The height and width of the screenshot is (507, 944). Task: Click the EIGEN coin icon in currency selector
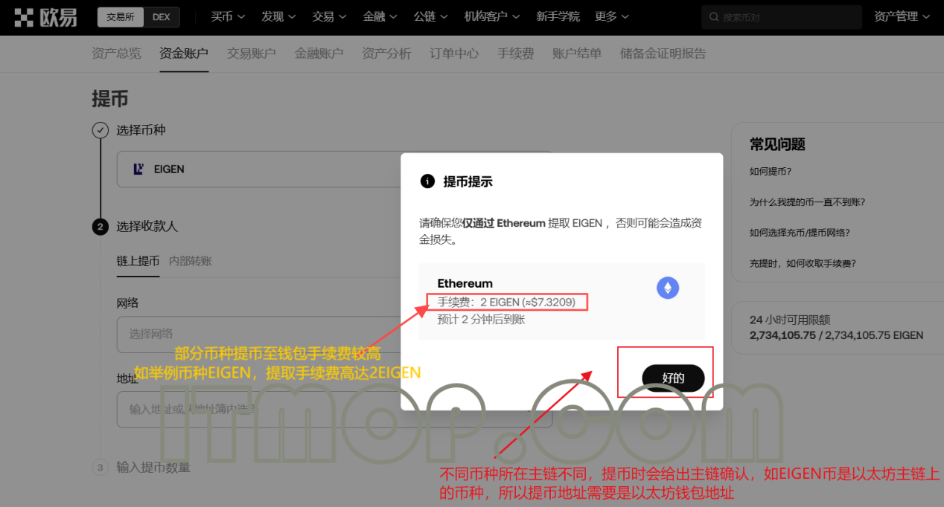click(138, 169)
